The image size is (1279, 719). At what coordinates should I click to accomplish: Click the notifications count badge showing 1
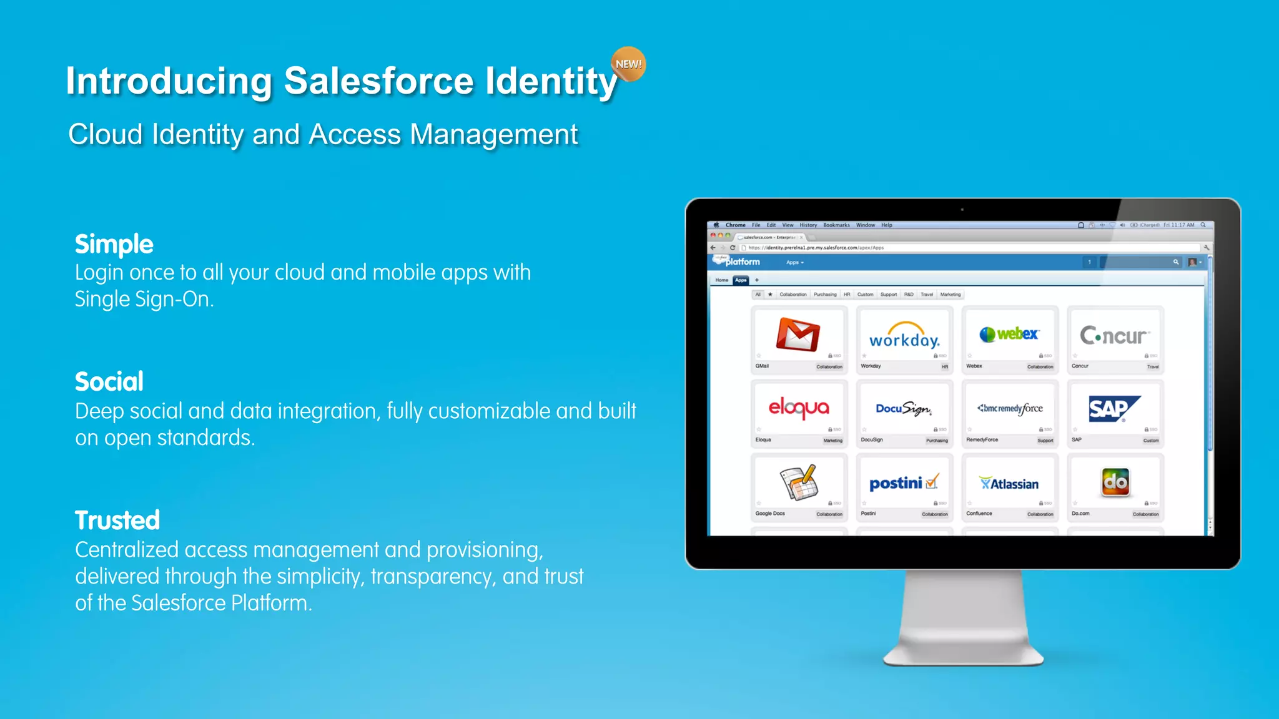point(1089,262)
